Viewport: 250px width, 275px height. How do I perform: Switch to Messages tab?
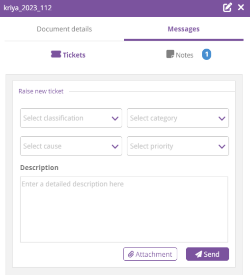184,29
